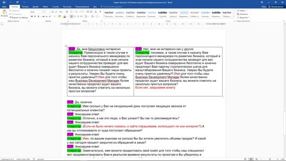Toggle subscript formatting
The width and height of the screenshot is (286, 161).
point(46,17)
